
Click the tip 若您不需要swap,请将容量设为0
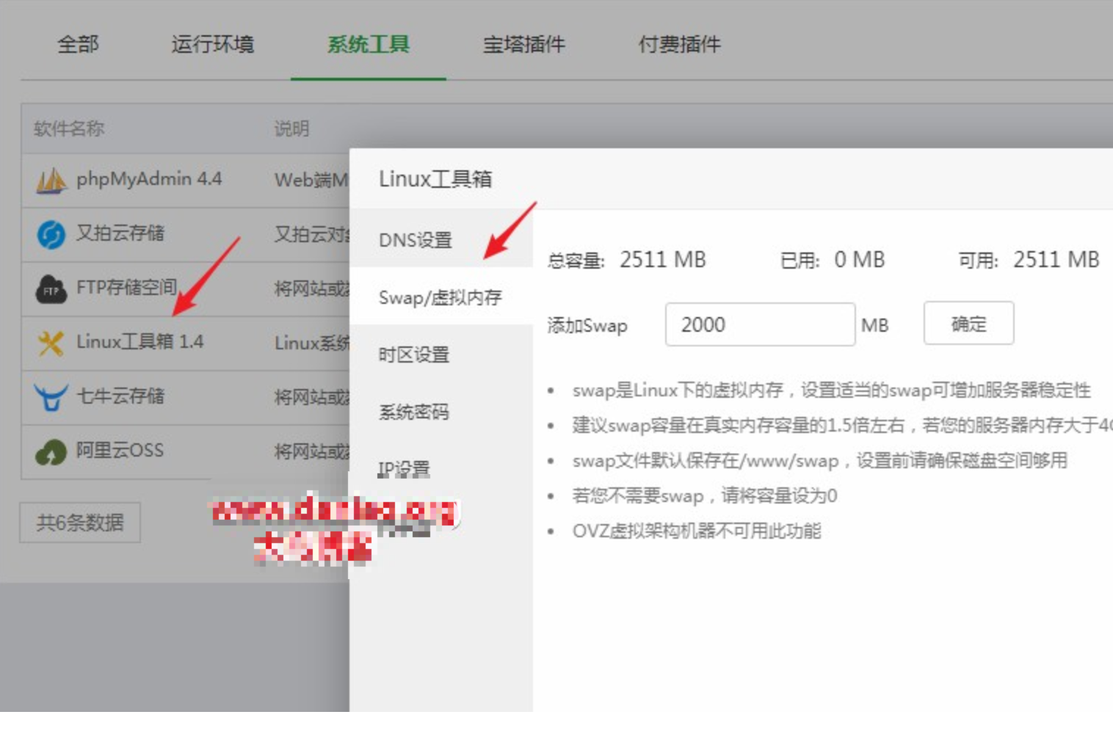point(705,495)
